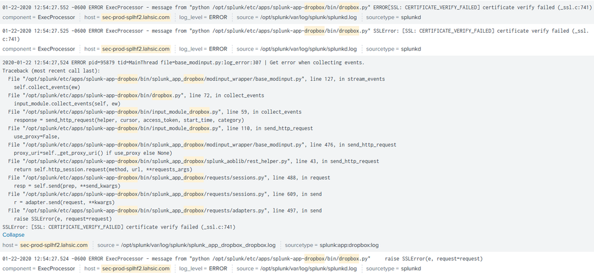Click sourcetype value splunk:app:dropbox:log
This screenshot has height=275, width=594.
tap(350, 245)
